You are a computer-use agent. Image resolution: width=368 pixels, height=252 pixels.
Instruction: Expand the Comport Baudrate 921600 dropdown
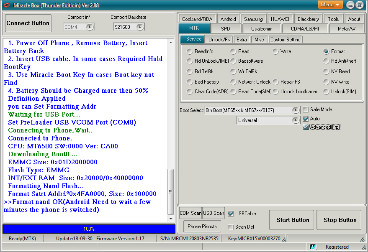[x=140, y=27]
